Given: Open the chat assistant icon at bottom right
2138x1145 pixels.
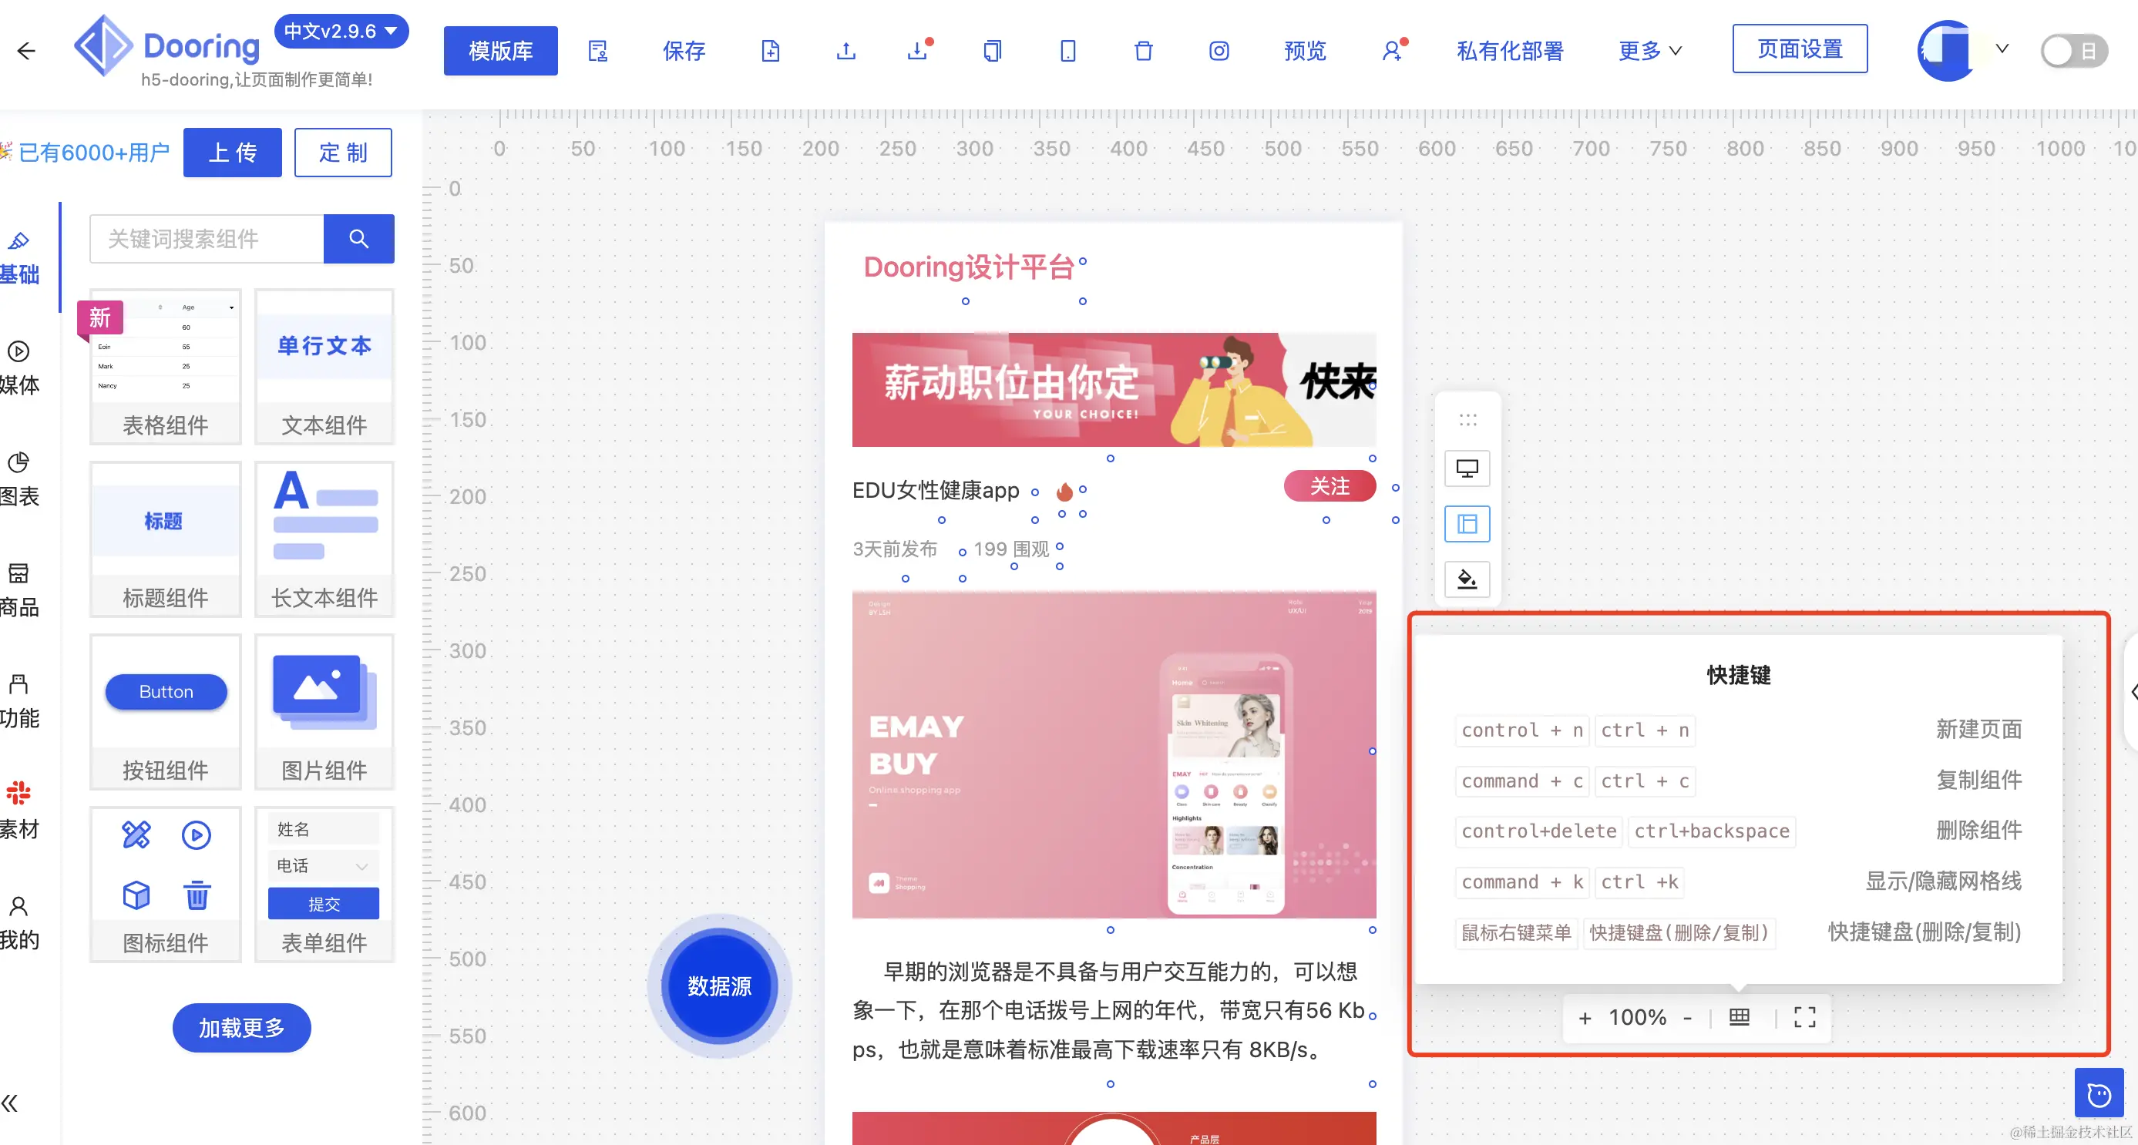Looking at the screenshot, I should click(2099, 1094).
